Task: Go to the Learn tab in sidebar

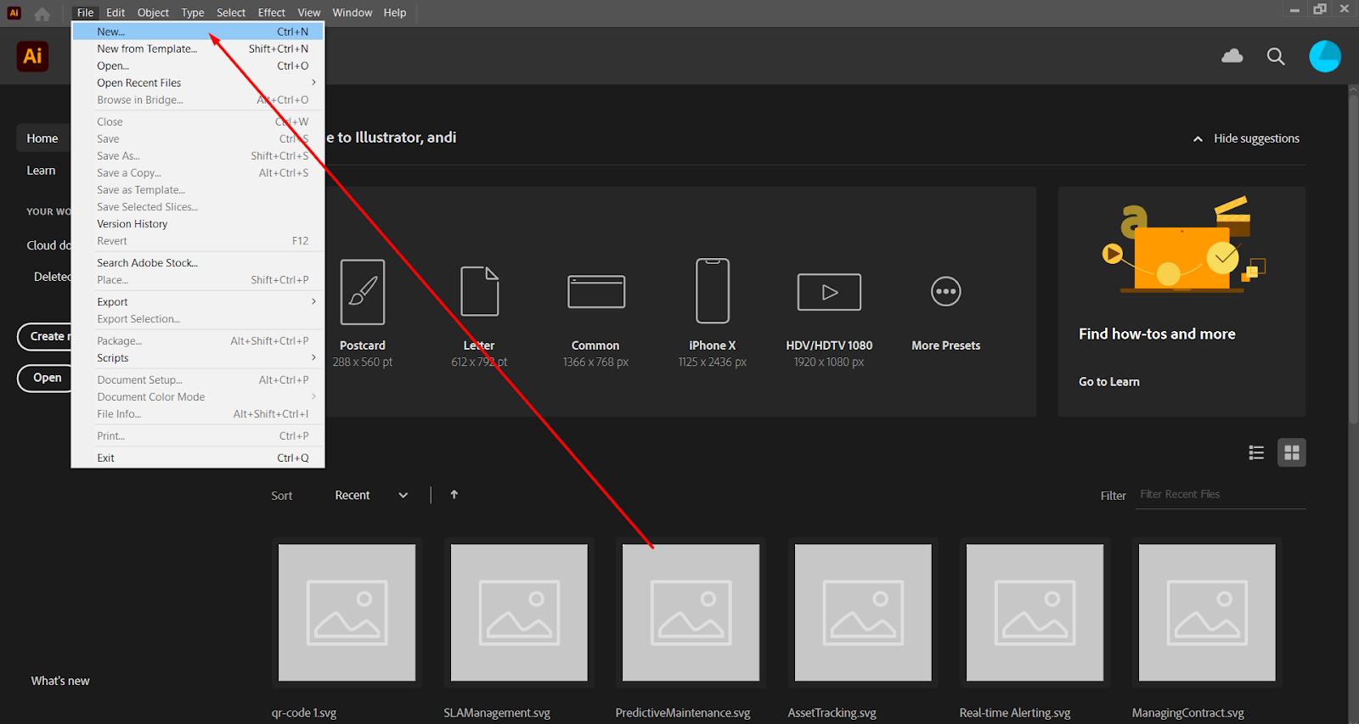Action: [x=41, y=171]
